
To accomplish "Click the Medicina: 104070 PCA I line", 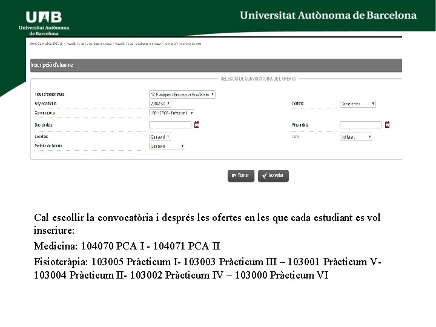I will (x=127, y=246).
